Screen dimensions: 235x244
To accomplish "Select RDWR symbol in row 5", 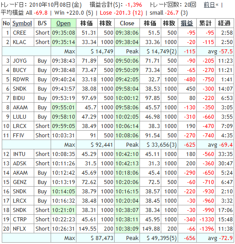I will [x=21, y=80].
